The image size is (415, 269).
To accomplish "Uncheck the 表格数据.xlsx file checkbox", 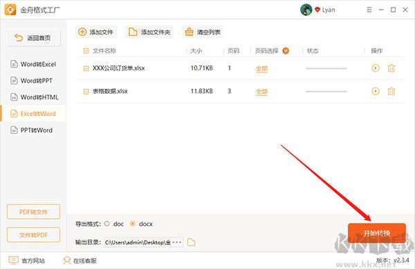I will click(86, 91).
